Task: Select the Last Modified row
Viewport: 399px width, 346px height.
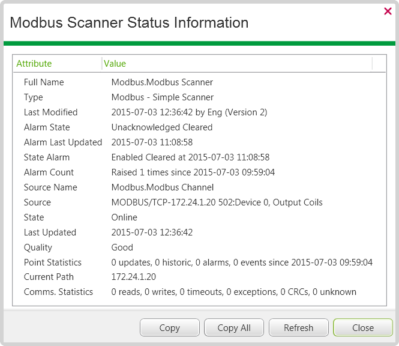Action: tap(50, 112)
